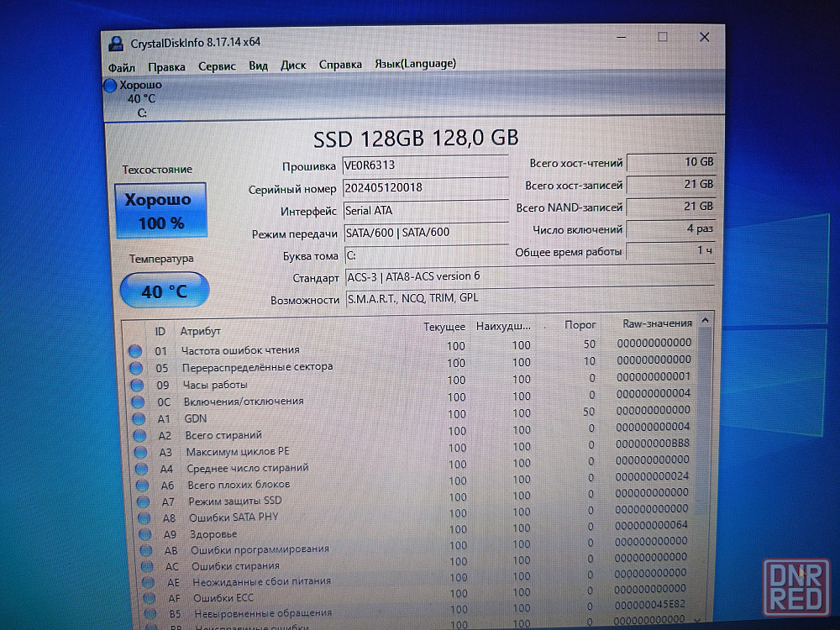Click status dot for Частота ошибок чтения
The width and height of the screenshot is (840, 630).
[135, 351]
